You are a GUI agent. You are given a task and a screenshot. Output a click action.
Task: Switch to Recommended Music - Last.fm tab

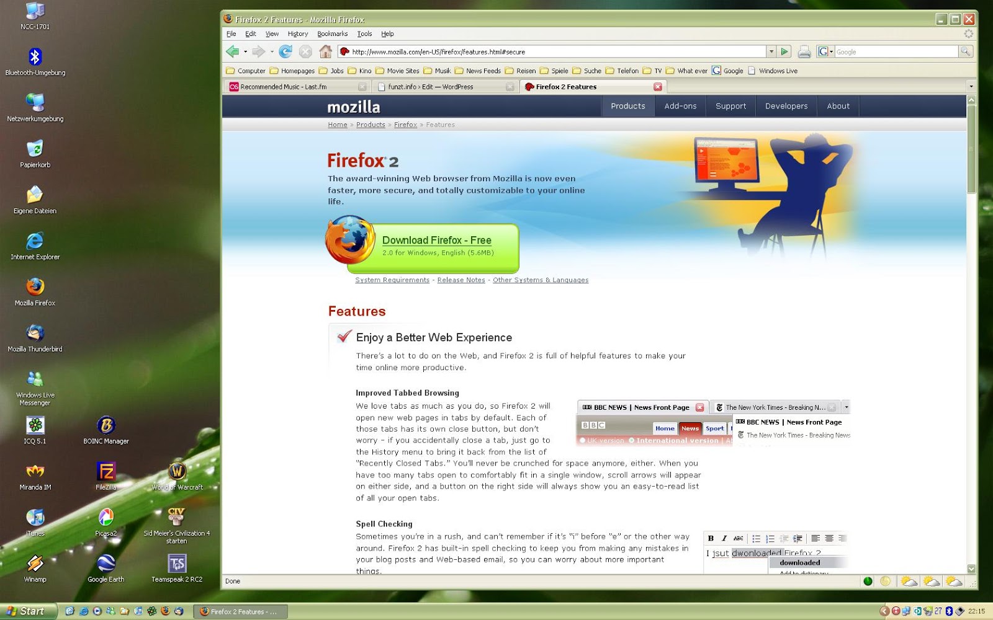[x=292, y=87]
